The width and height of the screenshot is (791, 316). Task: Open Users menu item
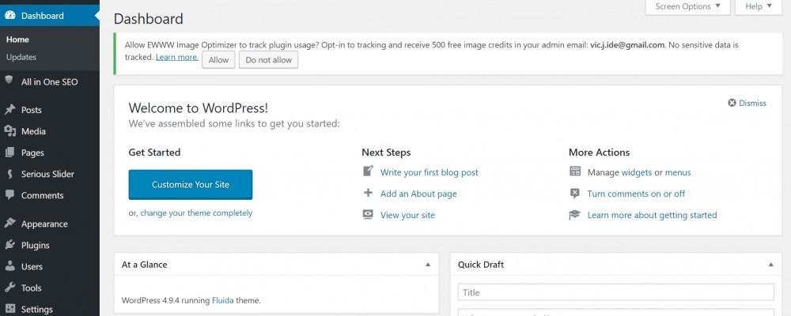49,266
